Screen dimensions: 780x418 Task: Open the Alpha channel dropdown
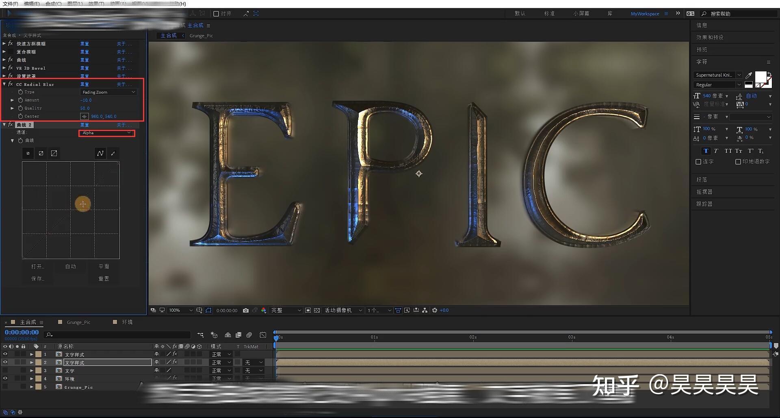point(106,133)
